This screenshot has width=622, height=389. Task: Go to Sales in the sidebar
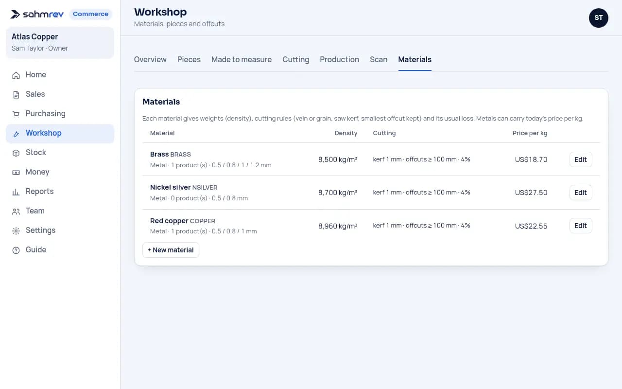[60, 94]
